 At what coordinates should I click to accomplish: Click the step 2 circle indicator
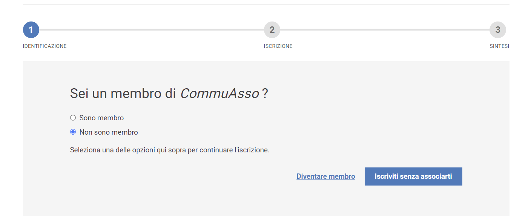(x=272, y=30)
